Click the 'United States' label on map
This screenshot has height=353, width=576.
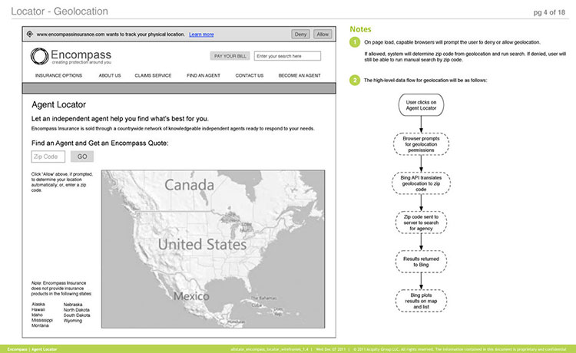pos(202,244)
